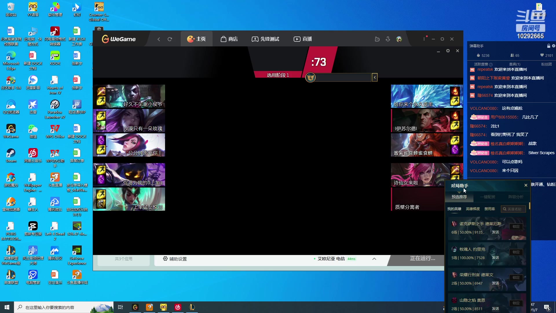Select the 英雄梯度 filter
The width and height of the screenshot is (556, 313).
[473, 209]
